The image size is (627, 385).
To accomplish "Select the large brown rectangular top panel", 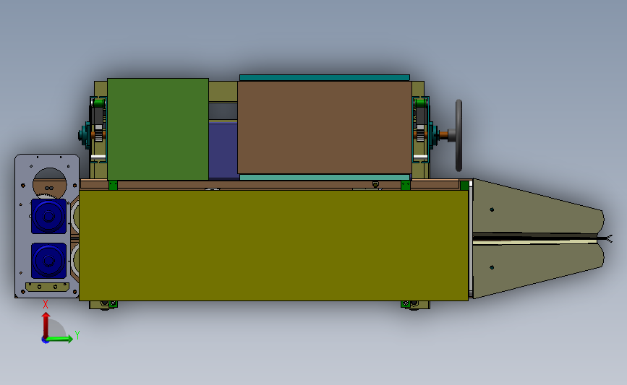I will point(324,127).
